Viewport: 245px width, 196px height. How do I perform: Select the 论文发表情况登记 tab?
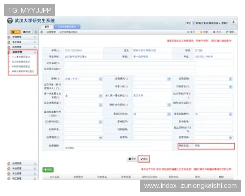click(67, 27)
